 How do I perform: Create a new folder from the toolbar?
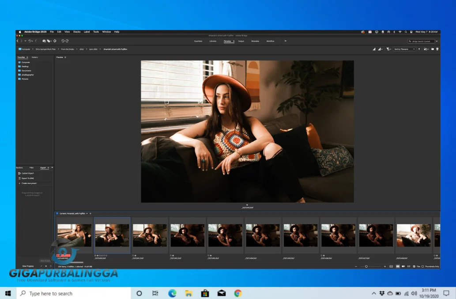433,49
